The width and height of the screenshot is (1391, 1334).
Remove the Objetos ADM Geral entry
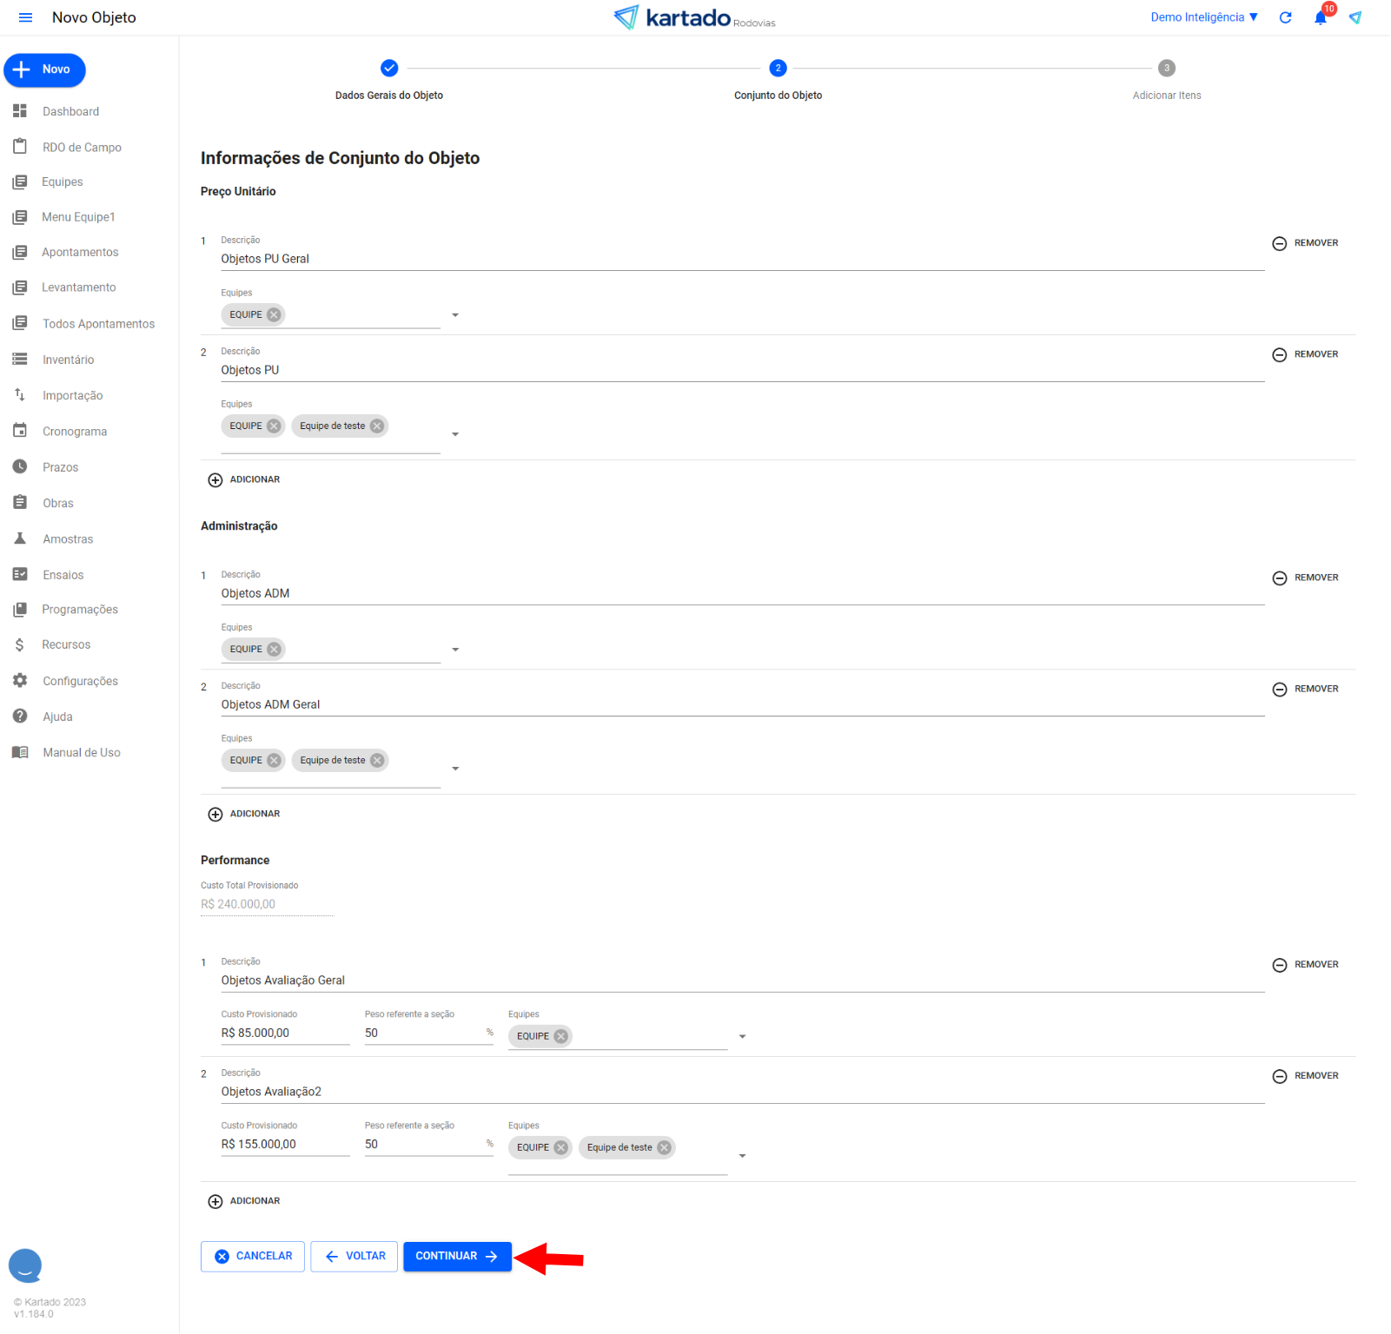[x=1305, y=690]
